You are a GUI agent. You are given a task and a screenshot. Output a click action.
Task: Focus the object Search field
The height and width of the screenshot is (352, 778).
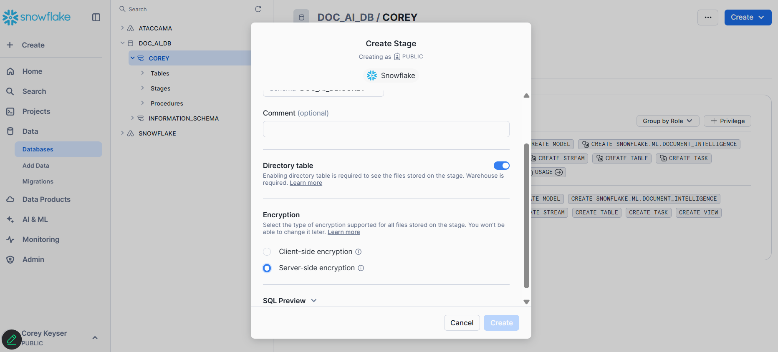(186, 9)
